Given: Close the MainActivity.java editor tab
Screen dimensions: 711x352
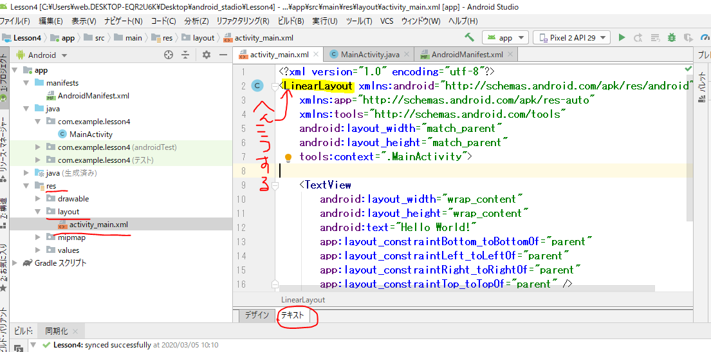Looking at the screenshot, I should point(406,55).
